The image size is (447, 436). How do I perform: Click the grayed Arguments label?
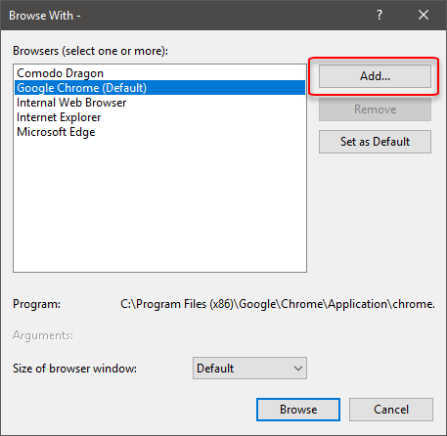point(43,335)
